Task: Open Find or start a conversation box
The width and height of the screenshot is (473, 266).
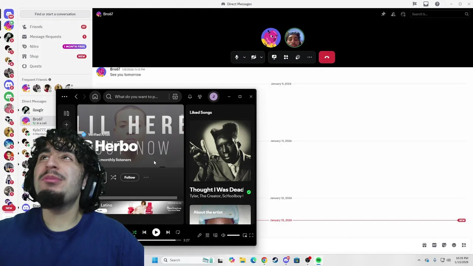Action: pyautogui.click(x=55, y=14)
